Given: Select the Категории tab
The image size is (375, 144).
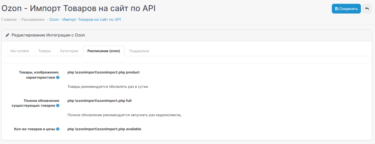Looking at the screenshot, I should [x=69, y=51].
